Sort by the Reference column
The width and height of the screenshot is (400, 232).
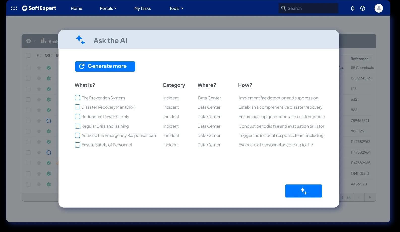click(361, 59)
